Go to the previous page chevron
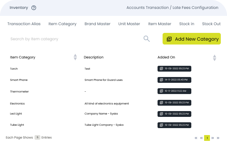 click(x=201, y=138)
